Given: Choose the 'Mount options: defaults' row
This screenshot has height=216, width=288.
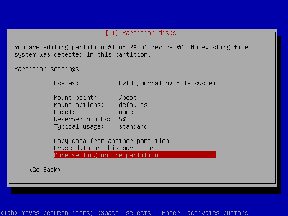Looking at the screenshot, I should pyautogui.click(x=135, y=105).
